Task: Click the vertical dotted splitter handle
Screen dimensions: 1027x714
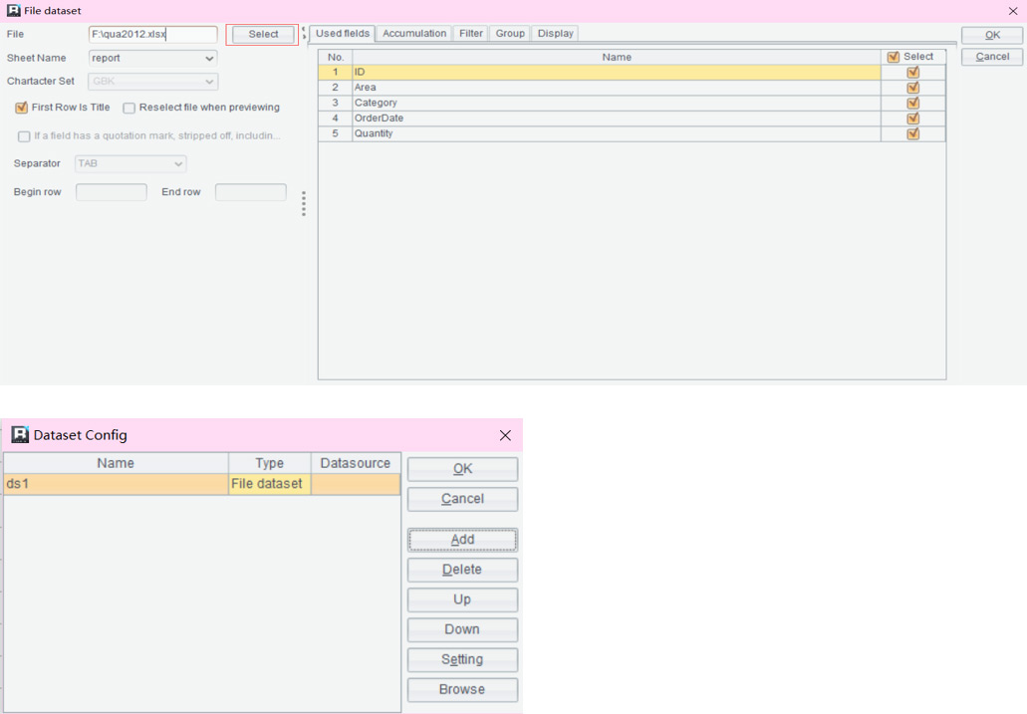Action: (303, 204)
